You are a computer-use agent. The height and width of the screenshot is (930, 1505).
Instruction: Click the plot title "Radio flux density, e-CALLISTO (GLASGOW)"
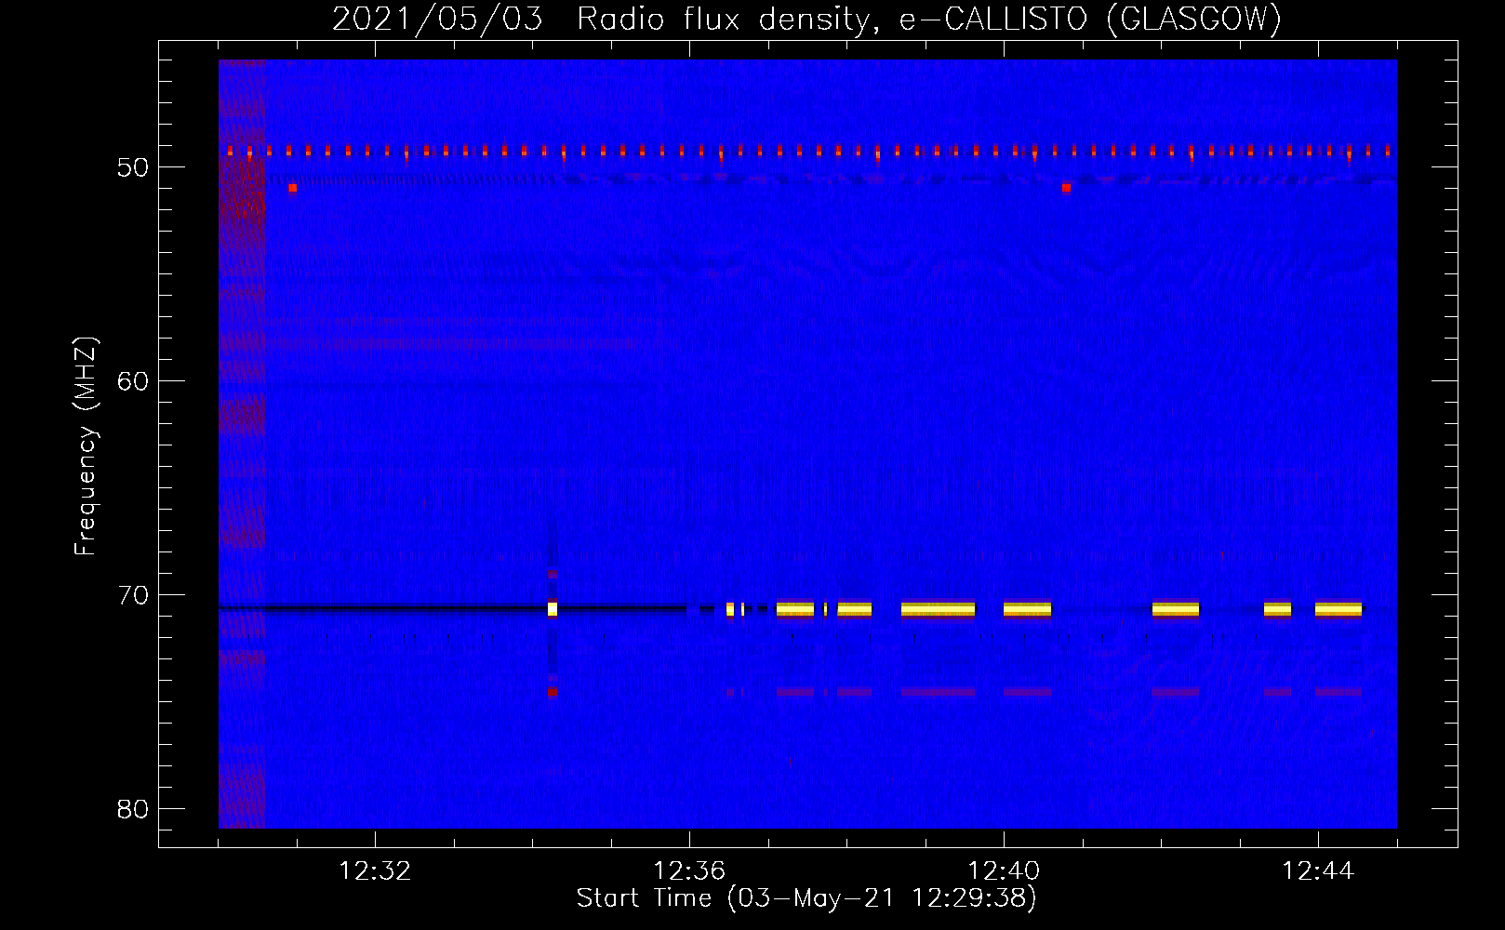(929, 20)
